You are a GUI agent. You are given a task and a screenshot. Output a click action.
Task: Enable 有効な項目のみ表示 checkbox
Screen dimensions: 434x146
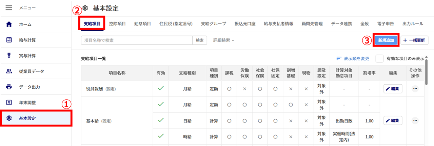(380, 58)
